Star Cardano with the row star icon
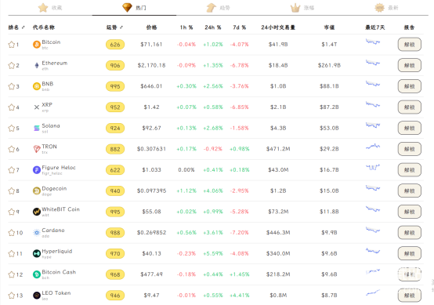 (x=11, y=233)
